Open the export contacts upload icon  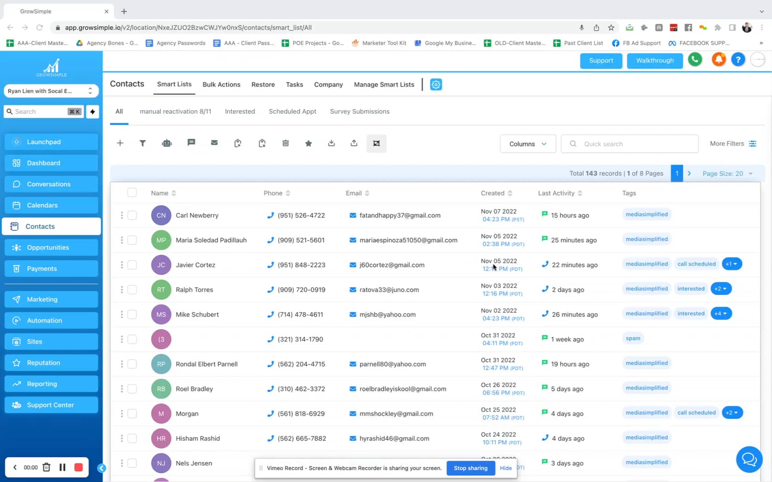pyautogui.click(x=354, y=143)
